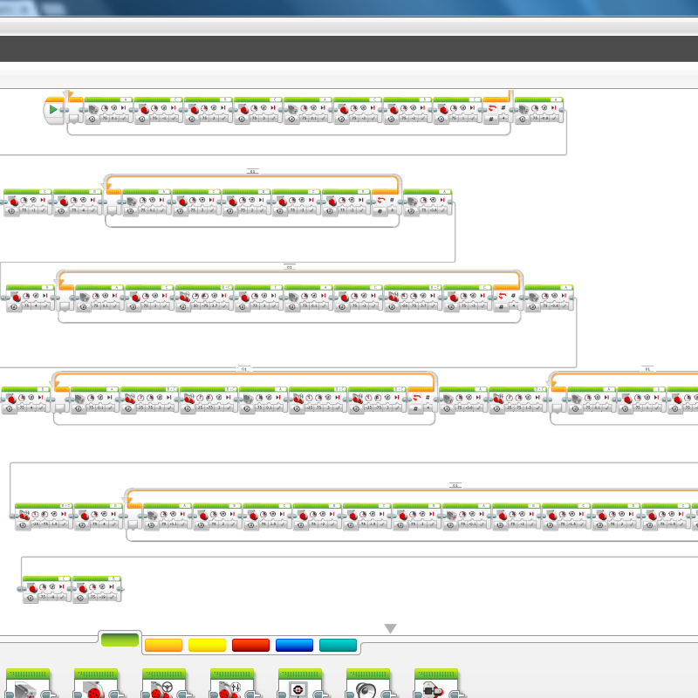The height and width of the screenshot is (698, 698).
Task: Edit 1.5 rotations on fifth row Move Tank block
Action: pos(54,524)
